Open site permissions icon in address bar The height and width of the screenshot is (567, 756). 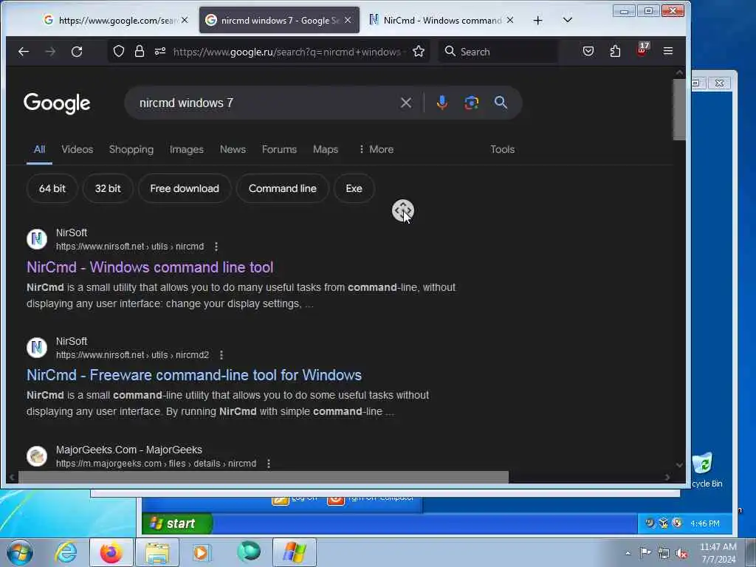(160, 51)
